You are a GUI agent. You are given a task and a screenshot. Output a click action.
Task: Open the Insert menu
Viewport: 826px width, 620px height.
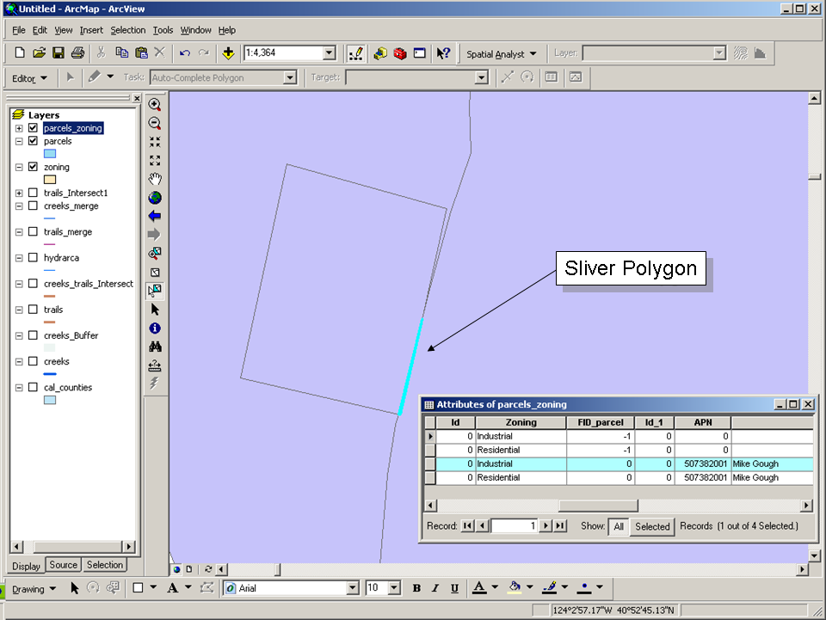[x=91, y=30]
